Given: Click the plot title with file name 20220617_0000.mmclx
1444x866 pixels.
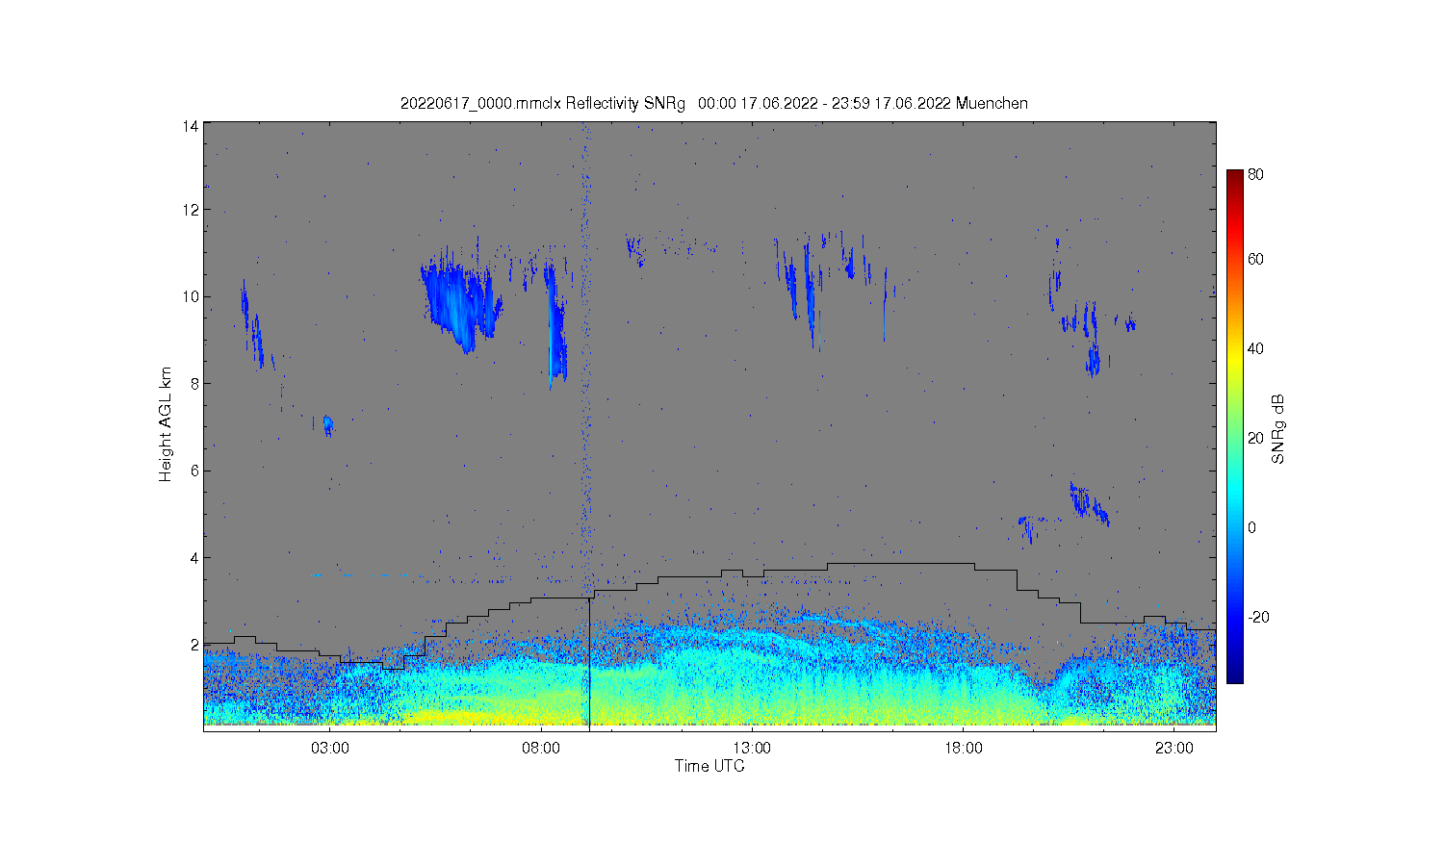Looking at the screenshot, I should 713,103.
